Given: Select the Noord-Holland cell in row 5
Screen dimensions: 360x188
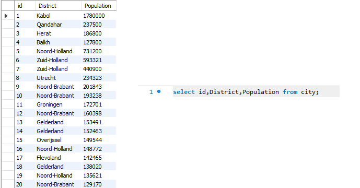Looking at the screenshot, I should [58, 51].
